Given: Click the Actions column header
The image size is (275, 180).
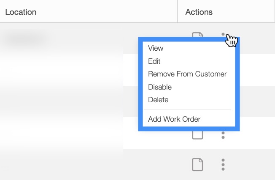Looking at the screenshot, I should [x=199, y=12].
